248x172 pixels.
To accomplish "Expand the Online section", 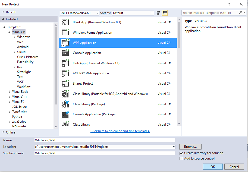I will click(x=3, y=132).
